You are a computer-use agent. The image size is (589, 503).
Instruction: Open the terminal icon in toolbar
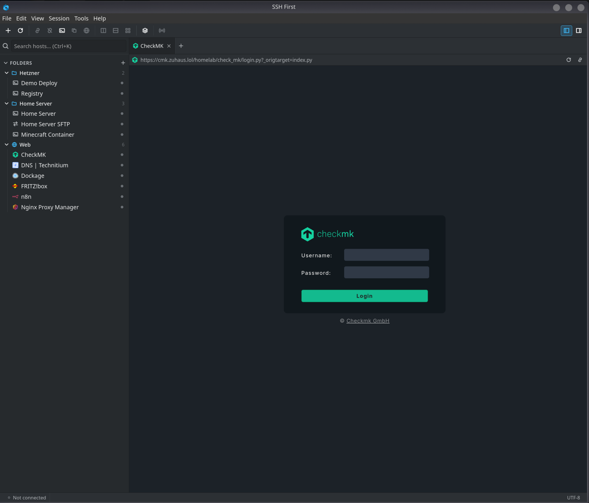pyautogui.click(x=62, y=31)
